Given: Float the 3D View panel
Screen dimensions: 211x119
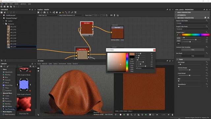Looking at the screenshot, I should [x=170, y=61].
